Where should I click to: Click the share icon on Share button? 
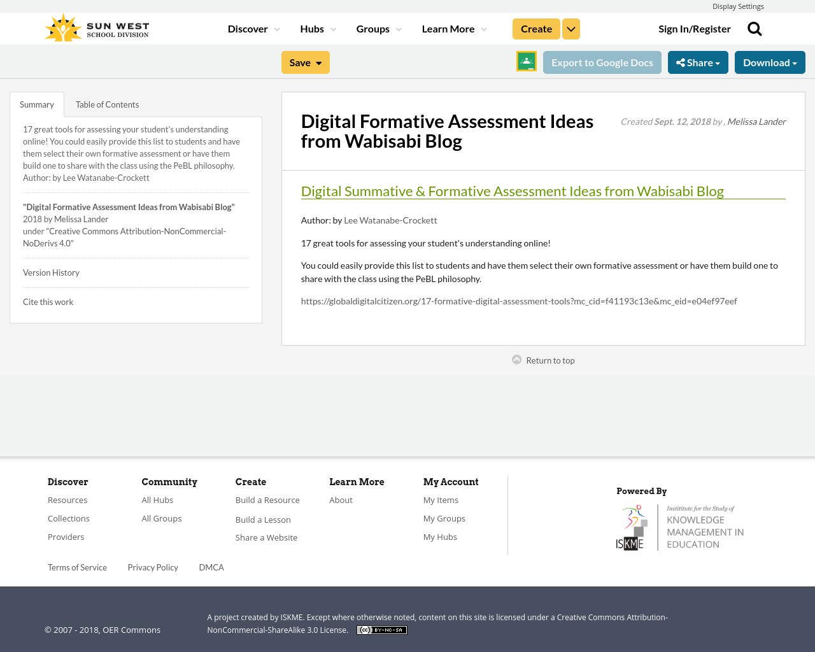click(680, 61)
